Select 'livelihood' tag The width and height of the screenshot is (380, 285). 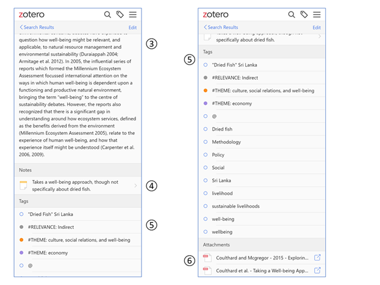click(222, 193)
